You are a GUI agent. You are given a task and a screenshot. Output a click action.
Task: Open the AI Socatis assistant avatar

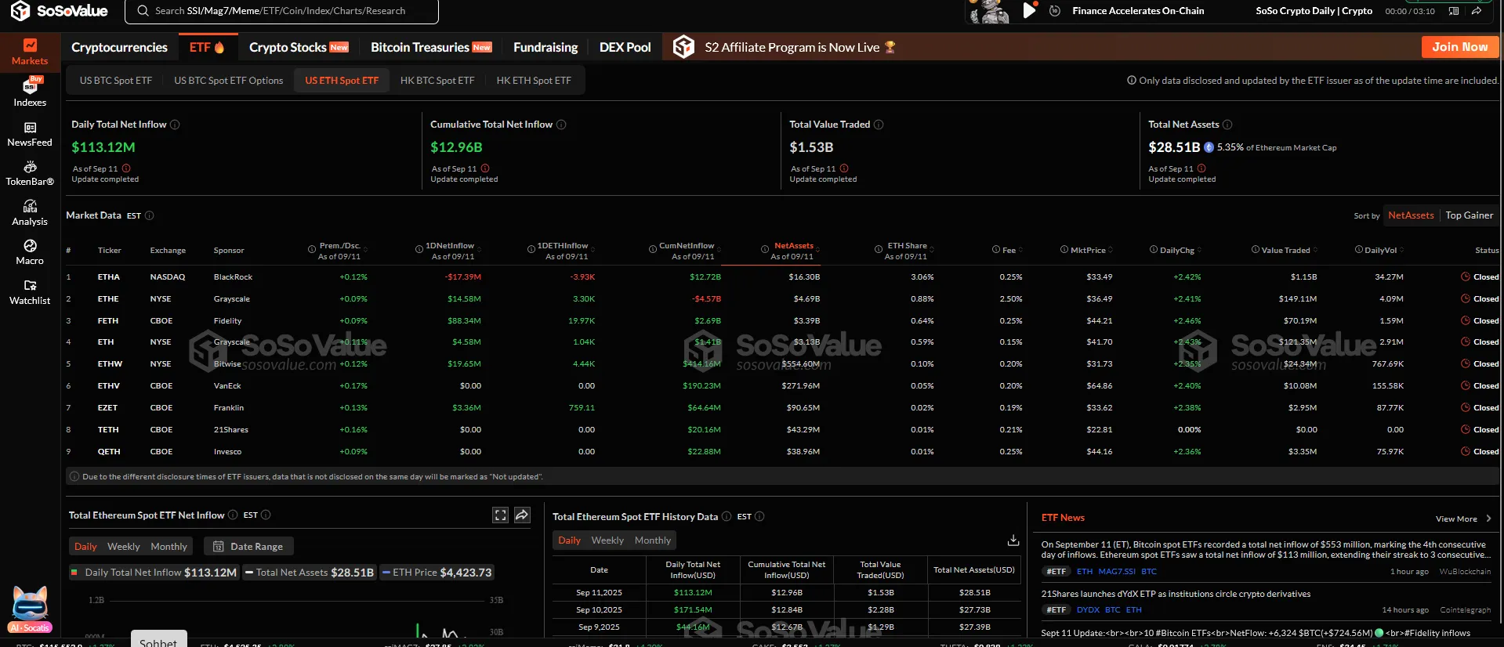pos(30,609)
